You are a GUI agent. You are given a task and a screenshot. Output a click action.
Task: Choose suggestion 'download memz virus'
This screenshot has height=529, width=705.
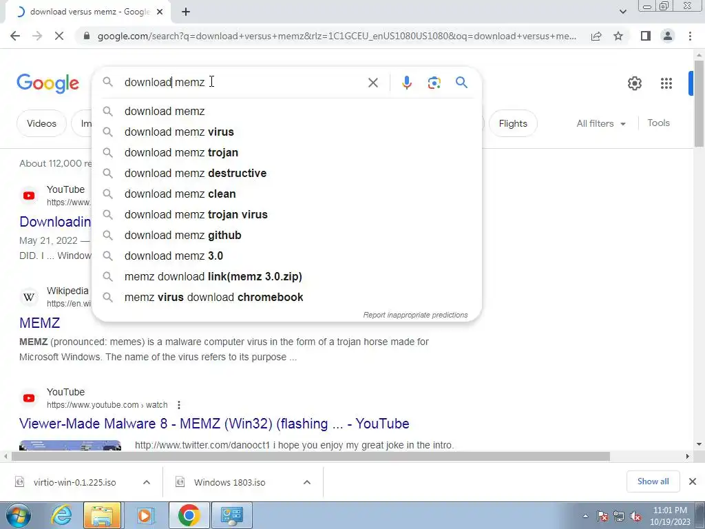[x=287, y=132]
